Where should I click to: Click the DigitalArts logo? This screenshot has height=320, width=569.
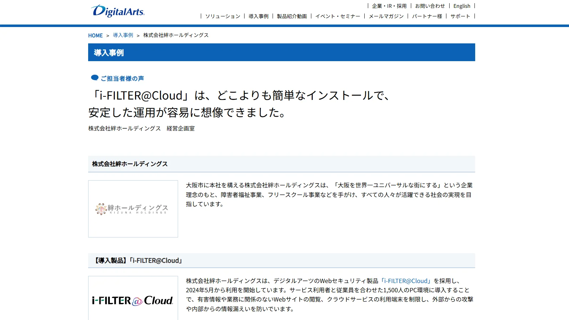coord(118,11)
